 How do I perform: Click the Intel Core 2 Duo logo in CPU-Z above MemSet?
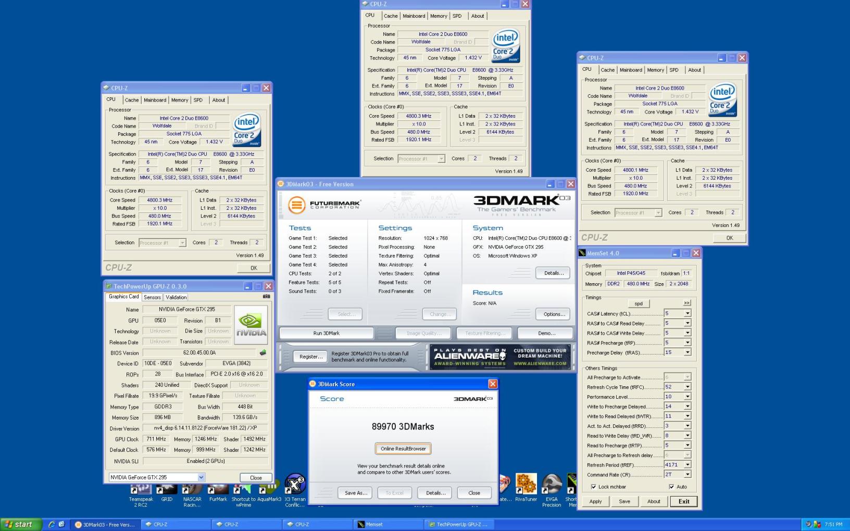pos(722,99)
